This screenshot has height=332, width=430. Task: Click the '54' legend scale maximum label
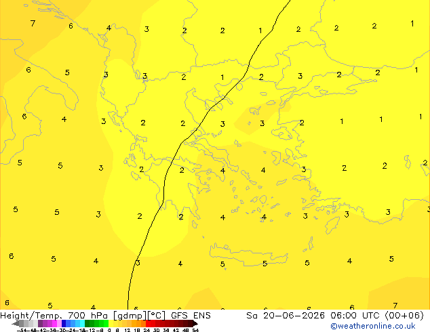pyautogui.click(x=195, y=330)
